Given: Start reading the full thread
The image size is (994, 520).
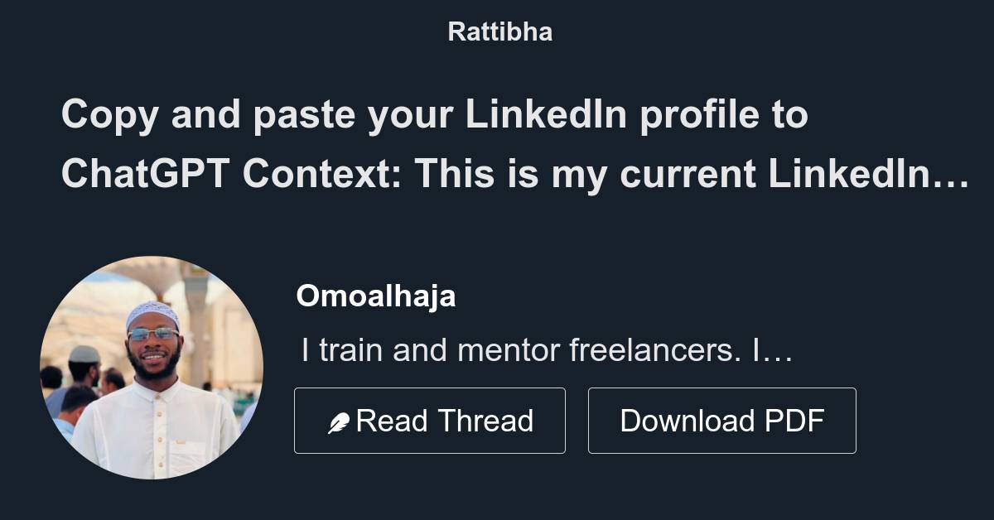Looking at the screenshot, I should point(430,420).
